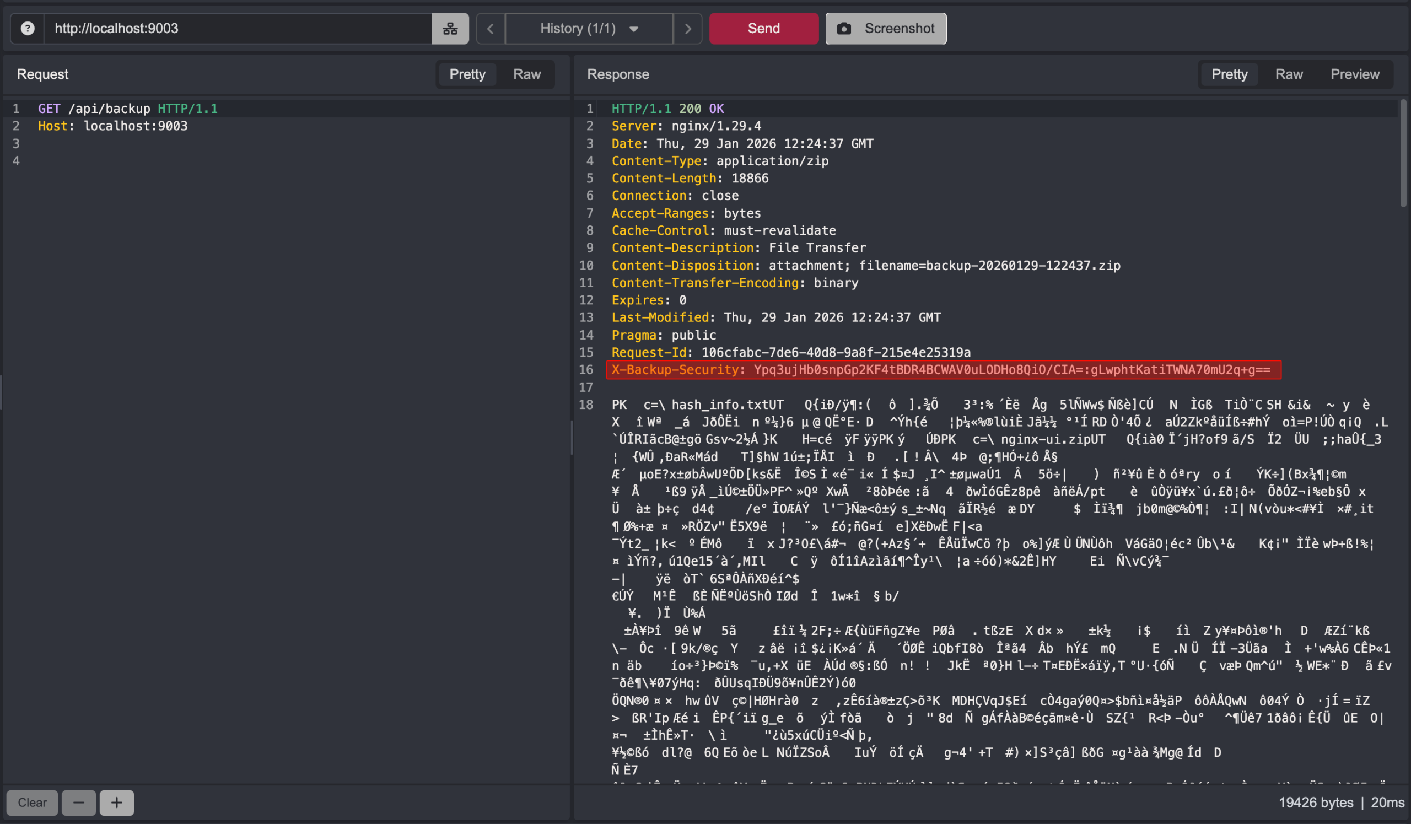The width and height of the screenshot is (1411, 824).
Task: Click the help question mark icon
Action: click(x=28, y=29)
